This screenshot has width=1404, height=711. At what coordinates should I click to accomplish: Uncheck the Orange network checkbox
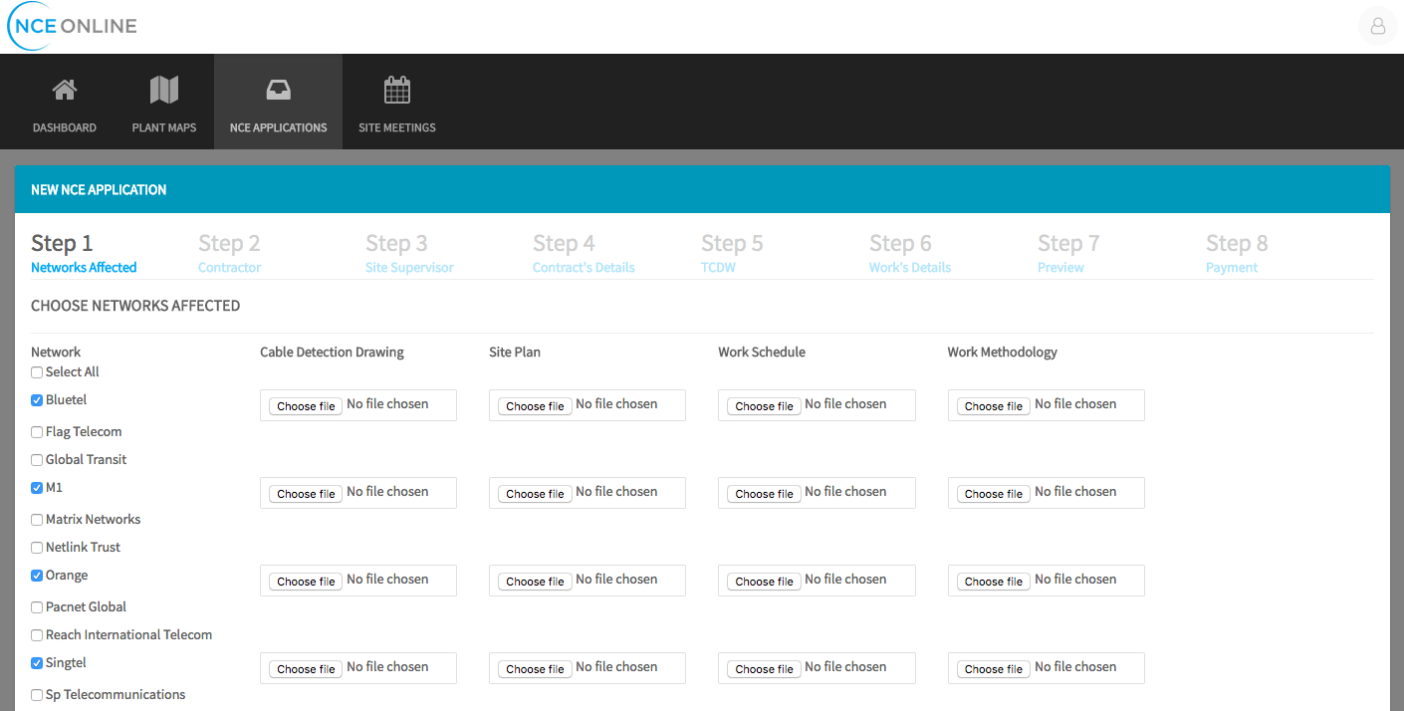click(x=37, y=576)
